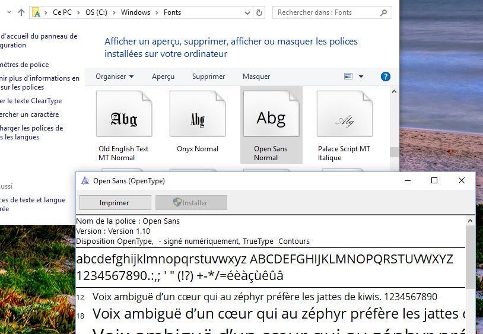Viewport: 483px width, 334px height.
Task: Click the Fonts breadcrumb segment
Action: pos(172,12)
